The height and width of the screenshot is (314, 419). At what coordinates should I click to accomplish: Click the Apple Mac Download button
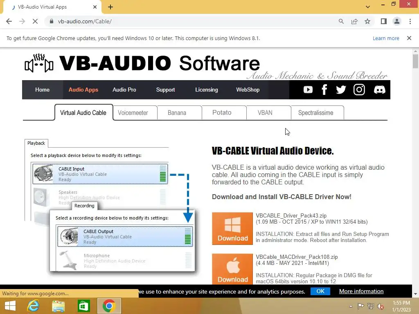tap(232, 269)
